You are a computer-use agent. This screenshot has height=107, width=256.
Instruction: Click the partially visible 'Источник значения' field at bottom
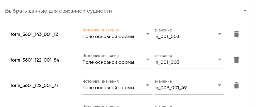click(117, 106)
